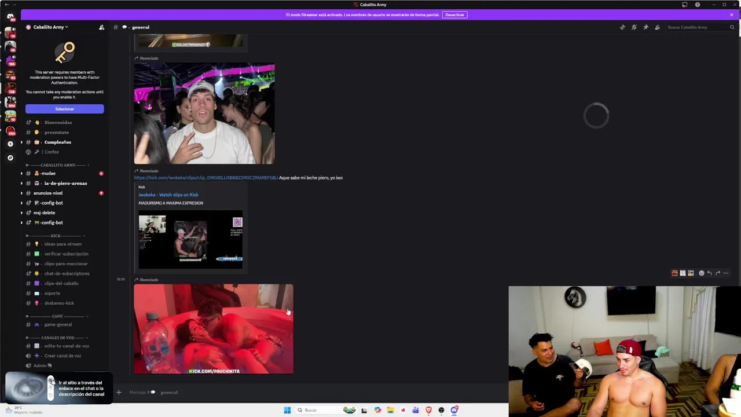The image size is (741, 417).
Task: Click the invite members icon beside Caballito Army
Action: (x=101, y=27)
